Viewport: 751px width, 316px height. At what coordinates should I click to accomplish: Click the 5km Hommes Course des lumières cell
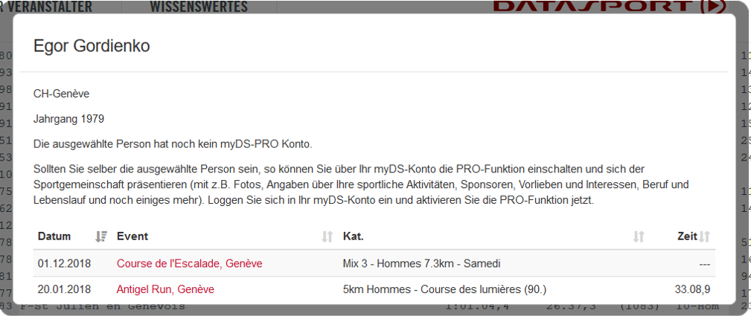tap(445, 289)
